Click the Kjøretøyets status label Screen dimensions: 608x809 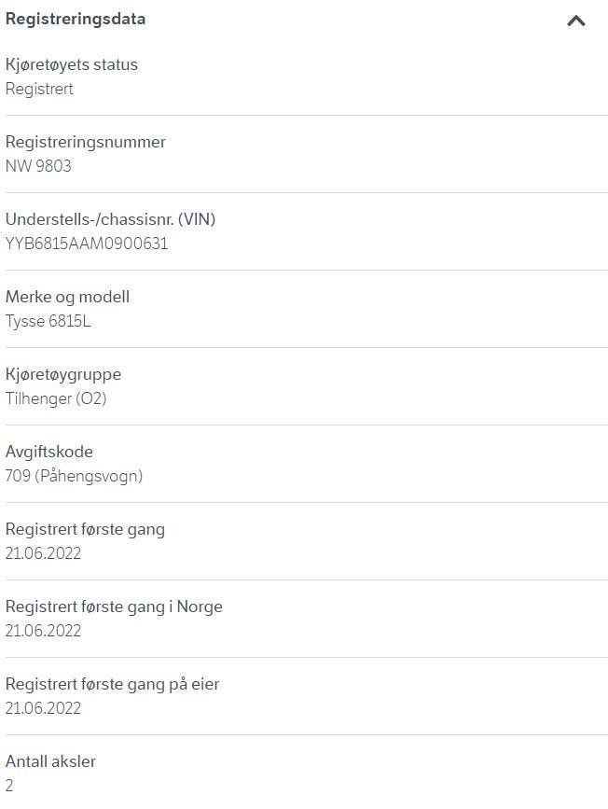click(x=72, y=65)
